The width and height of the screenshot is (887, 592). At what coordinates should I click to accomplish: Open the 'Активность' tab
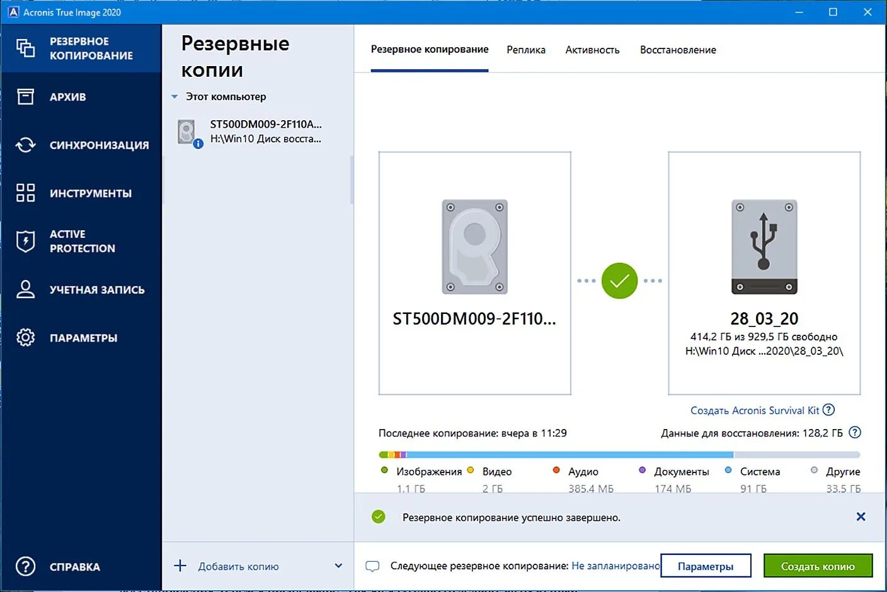592,50
